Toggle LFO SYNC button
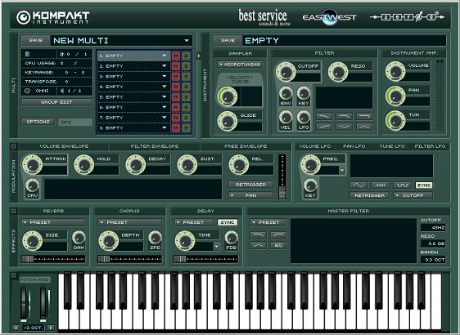 point(424,185)
